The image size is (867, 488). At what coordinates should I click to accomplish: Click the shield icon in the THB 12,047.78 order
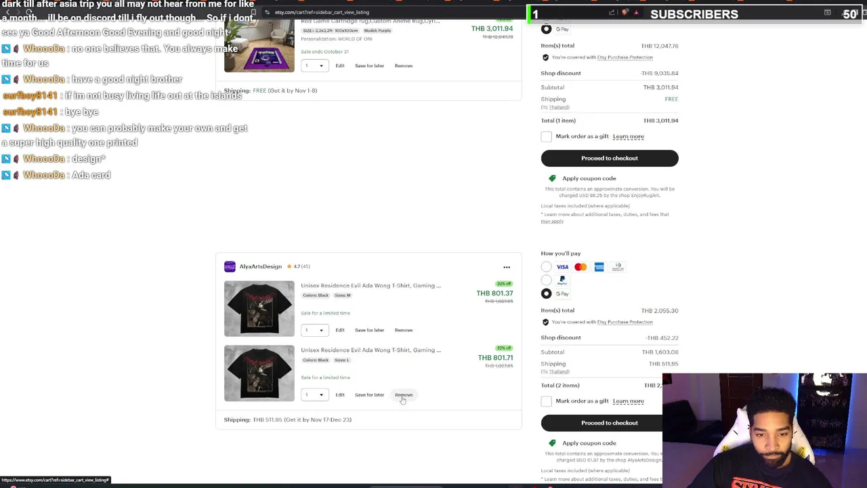pyautogui.click(x=546, y=58)
